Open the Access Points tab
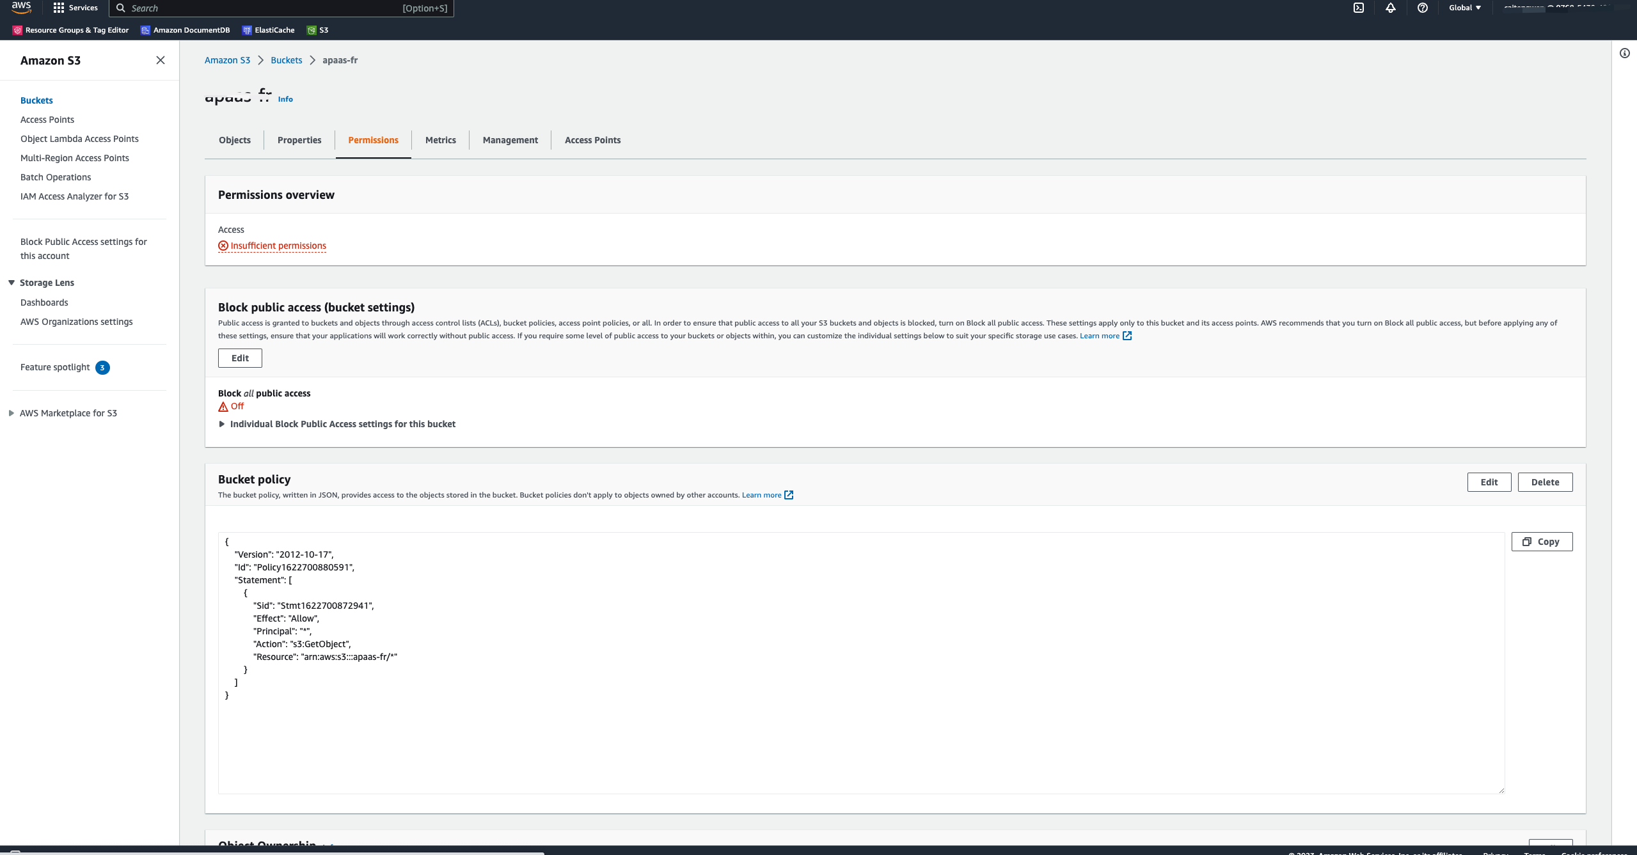Image resolution: width=1637 pixels, height=855 pixels. click(593, 140)
